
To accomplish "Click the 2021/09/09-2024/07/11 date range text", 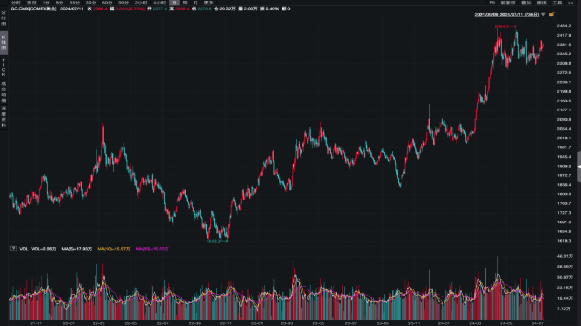I will tap(507, 15).
